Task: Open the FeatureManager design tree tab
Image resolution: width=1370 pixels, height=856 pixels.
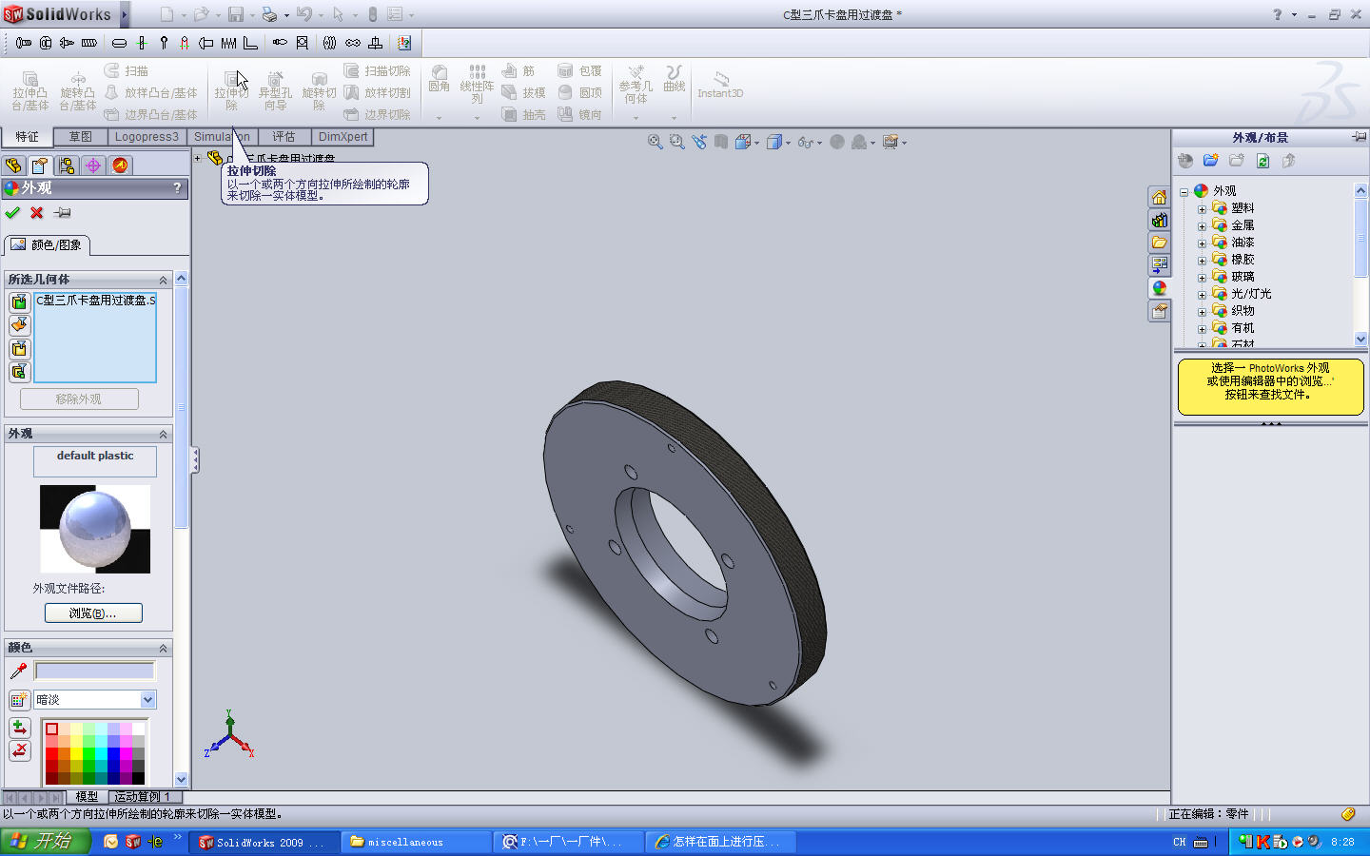Action: tap(13, 165)
